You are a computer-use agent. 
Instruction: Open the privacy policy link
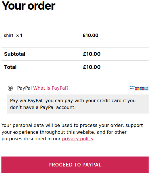pos(78,139)
